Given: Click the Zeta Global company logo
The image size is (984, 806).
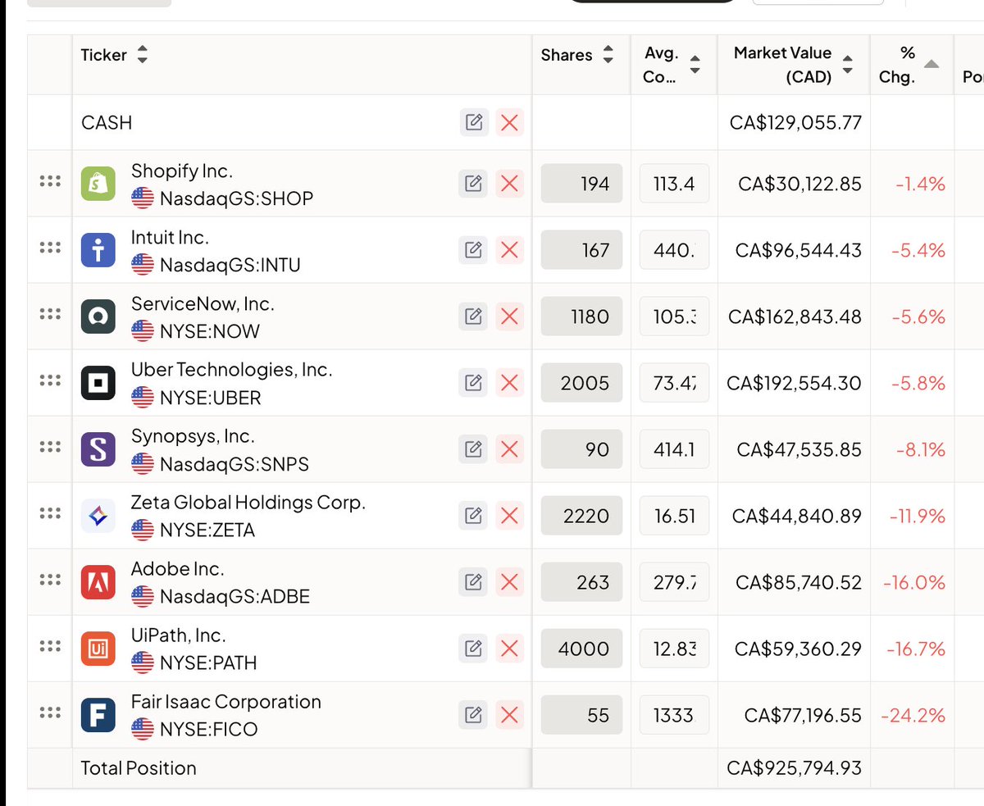Looking at the screenshot, I should pyautogui.click(x=98, y=516).
